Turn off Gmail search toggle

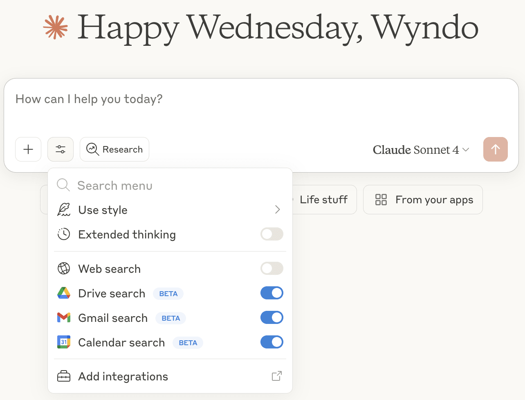[x=271, y=318]
